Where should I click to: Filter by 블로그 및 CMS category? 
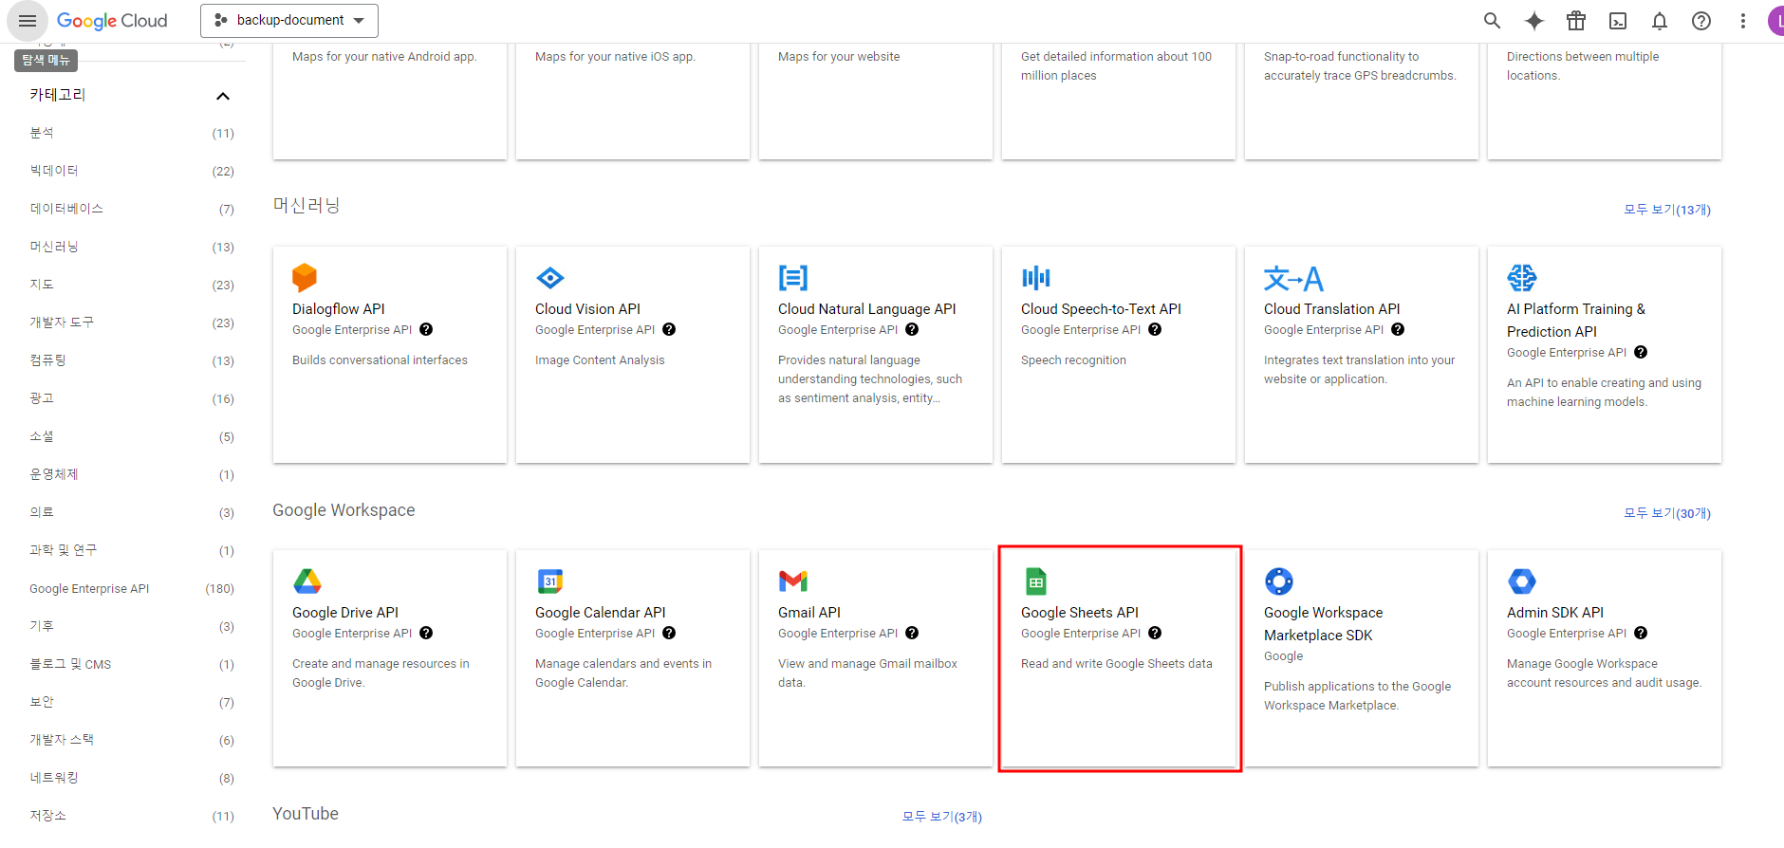(x=132, y=664)
